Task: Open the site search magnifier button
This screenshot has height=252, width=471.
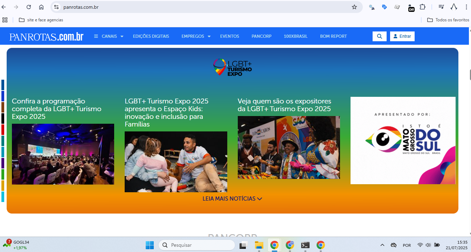Action: 380,36
